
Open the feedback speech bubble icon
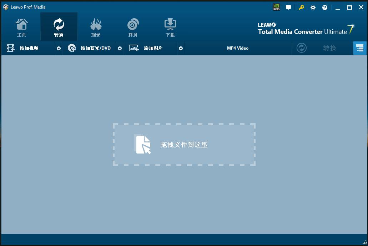pos(288,7)
